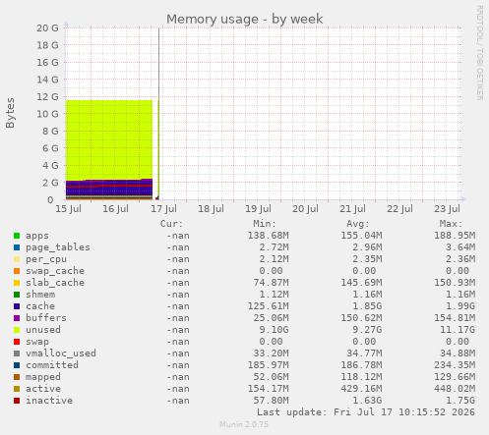
Task: Click the inactive max value 1.75G
Action: tap(460, 401)
